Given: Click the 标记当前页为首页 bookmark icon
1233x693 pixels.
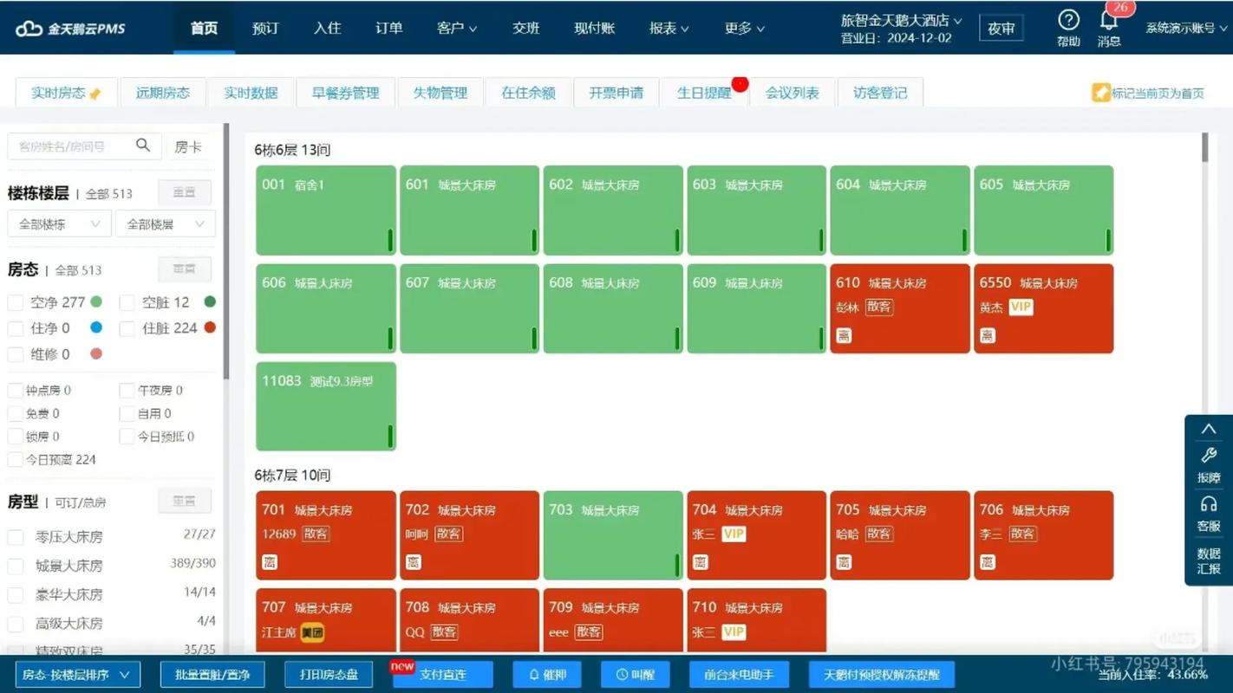Looking at the screenshot, I should coord(1100,93).
